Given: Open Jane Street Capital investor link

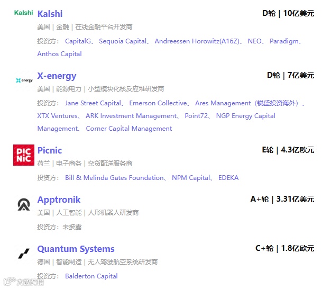Looking at the screenshot, I should (93, 103).
